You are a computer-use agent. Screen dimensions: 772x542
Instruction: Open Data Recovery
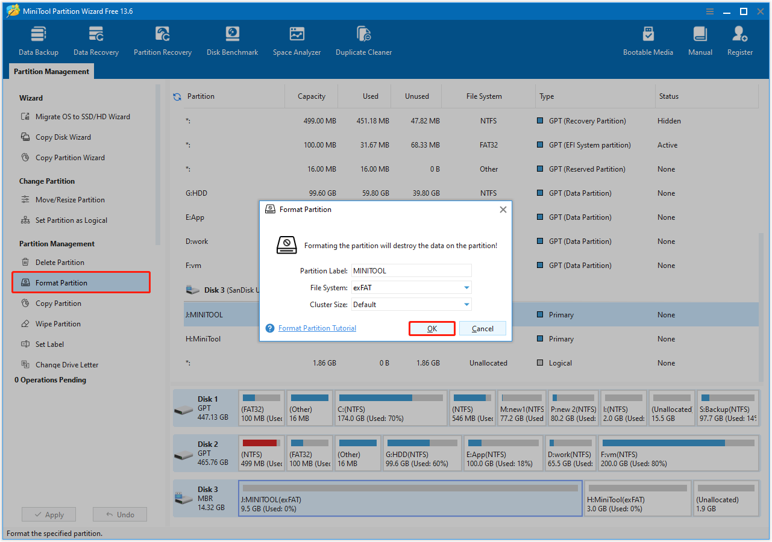point(95,40)
